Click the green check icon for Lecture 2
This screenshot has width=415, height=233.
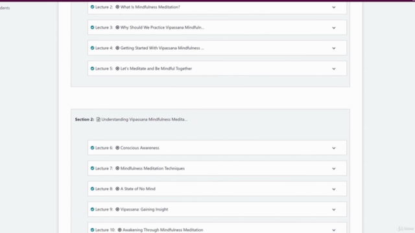tap(92, 7)
